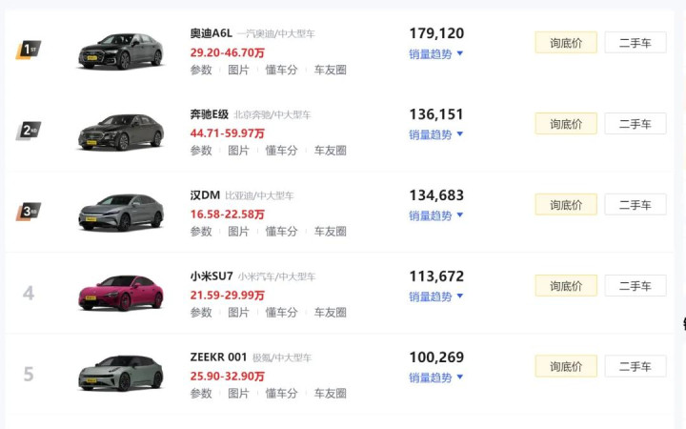686x429 pixels.
Task: Open the 奔驰E级 car thumbnail
Action: coord(121,133)
